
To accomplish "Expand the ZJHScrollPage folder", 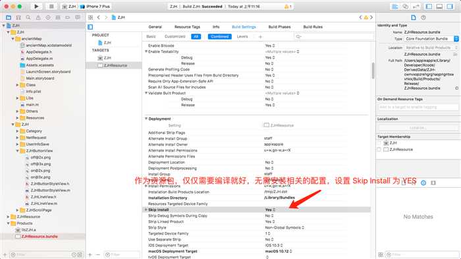I will 17,210.
